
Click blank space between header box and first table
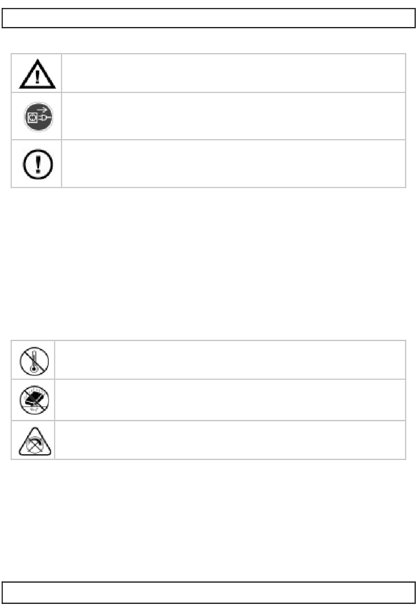coord(208,40)
